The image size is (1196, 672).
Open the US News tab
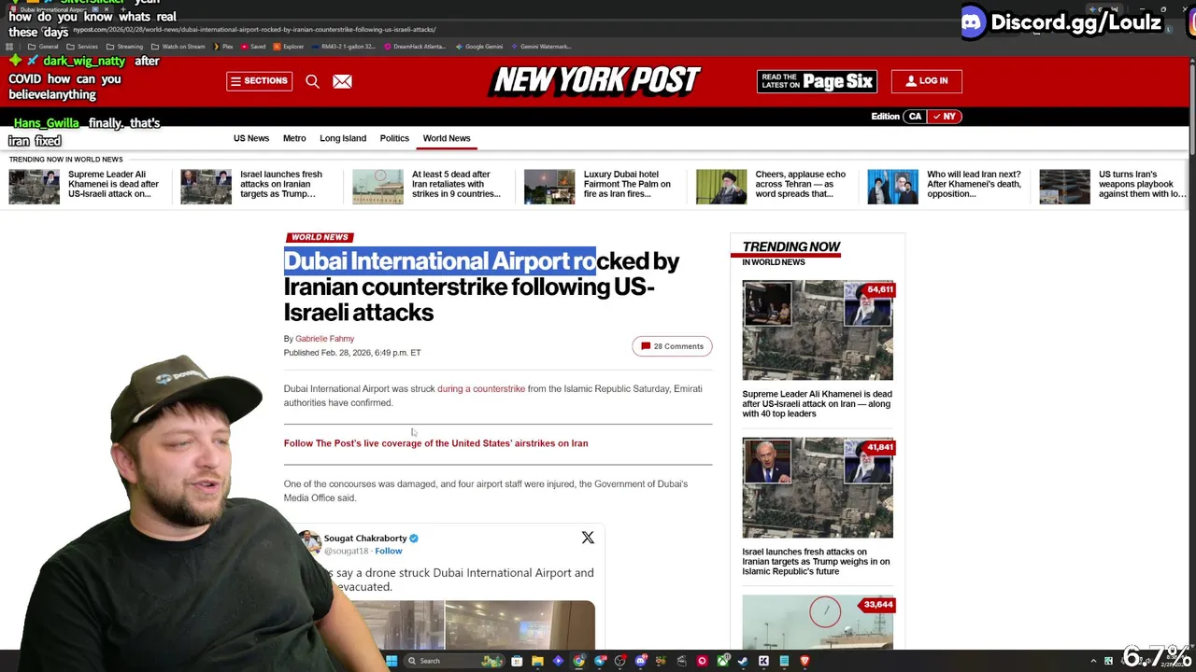click(251, 138)
